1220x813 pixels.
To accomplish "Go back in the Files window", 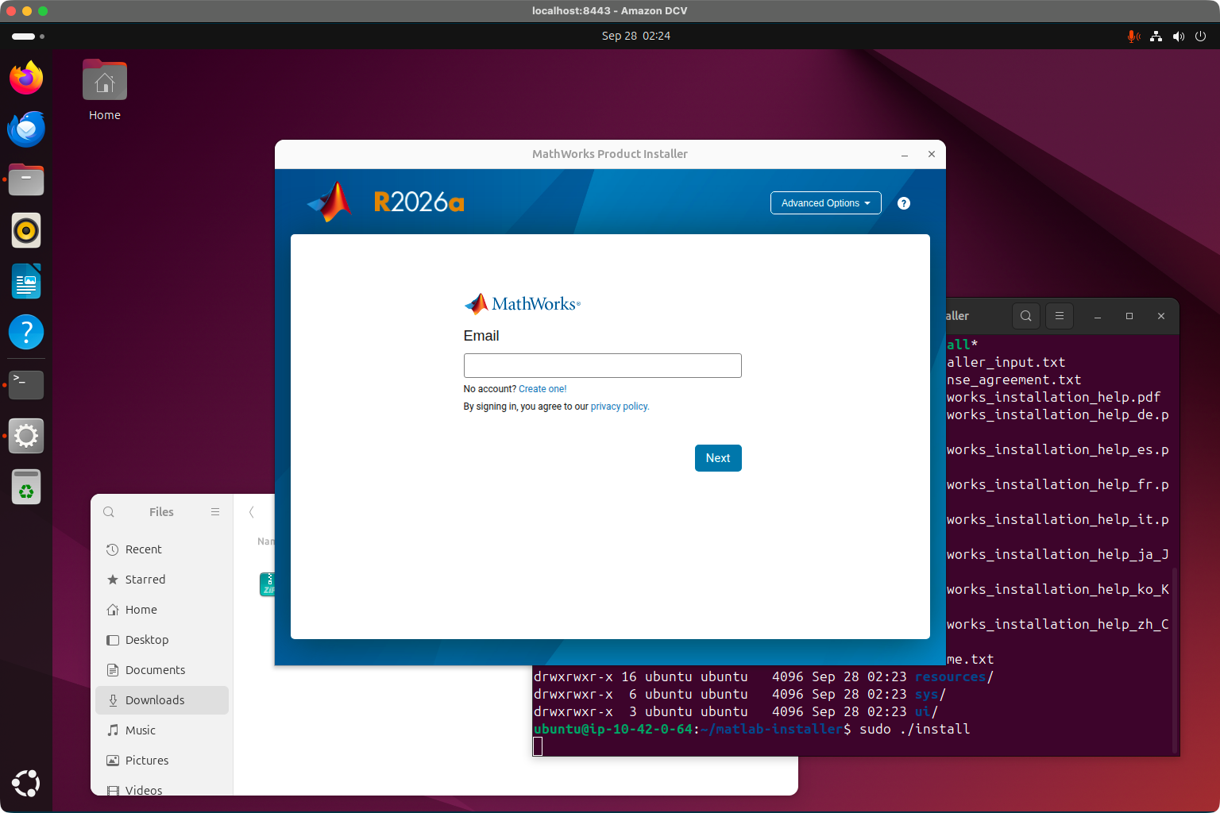I will click(252, 512).
